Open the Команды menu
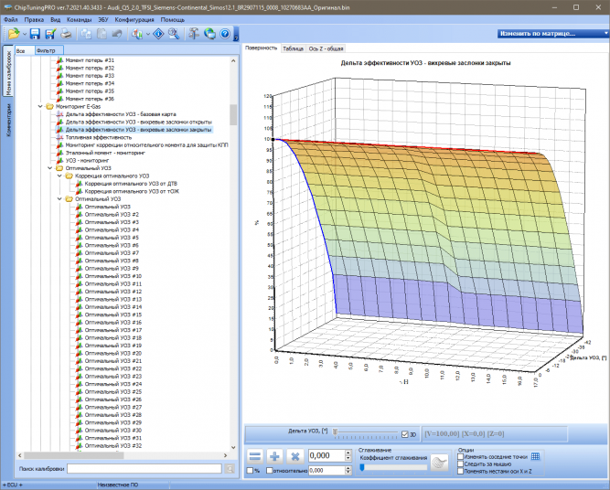The width and height of the screenshot is (610, 490). pyautogui.click(x=79, y=19)
